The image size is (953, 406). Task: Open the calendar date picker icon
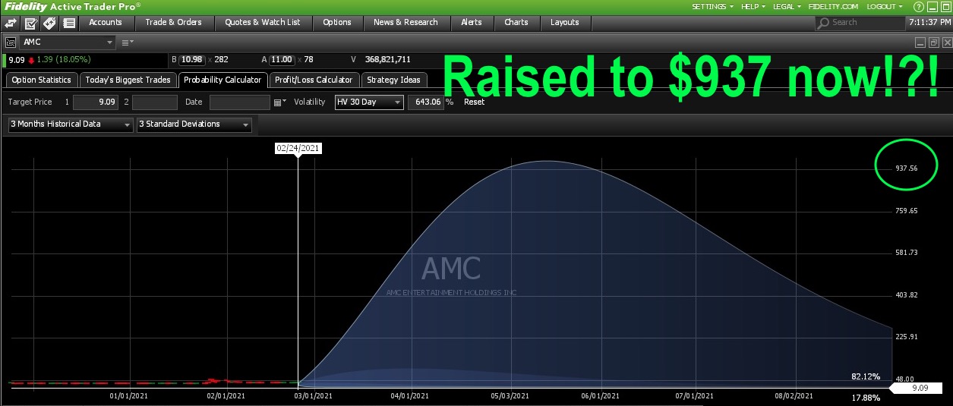(x=279, y=102)
